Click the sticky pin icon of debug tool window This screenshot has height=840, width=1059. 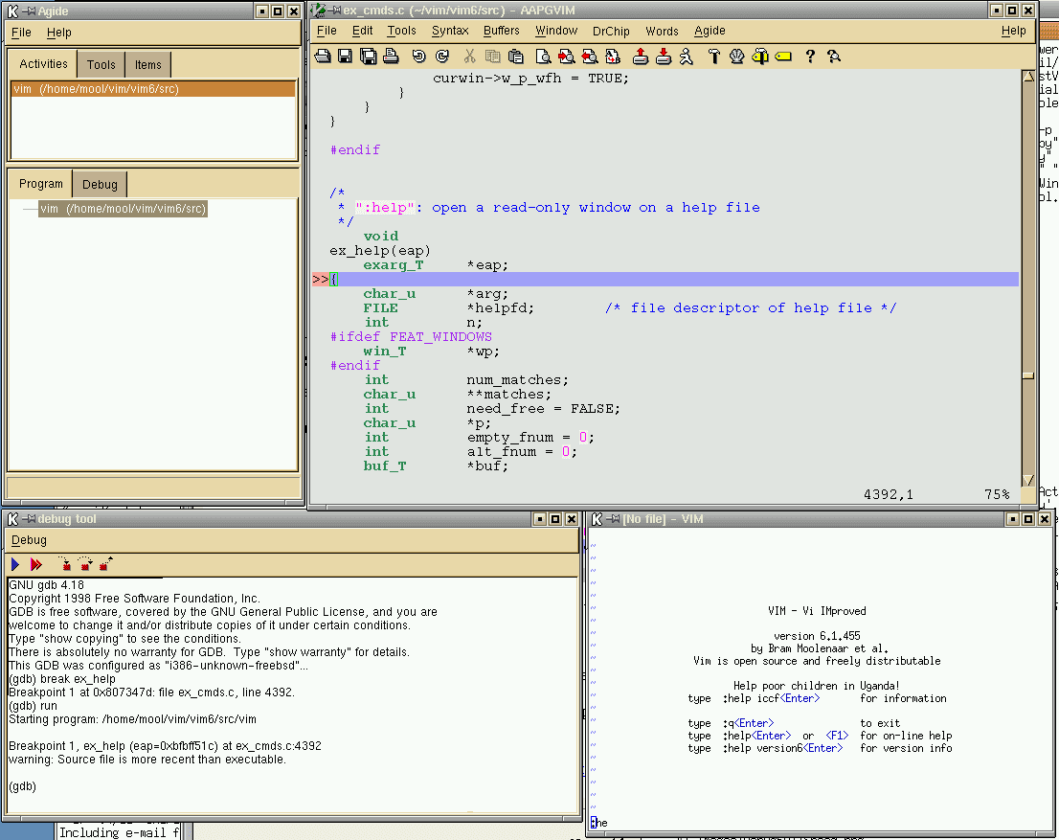pos(29,518)
